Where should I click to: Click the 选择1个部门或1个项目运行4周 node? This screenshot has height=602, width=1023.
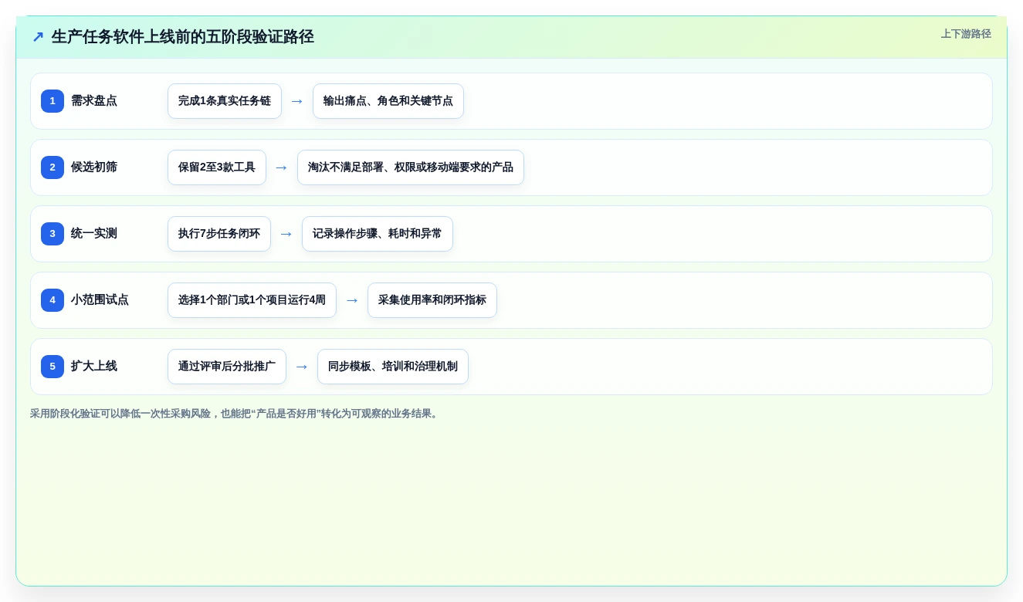[252, 300]
